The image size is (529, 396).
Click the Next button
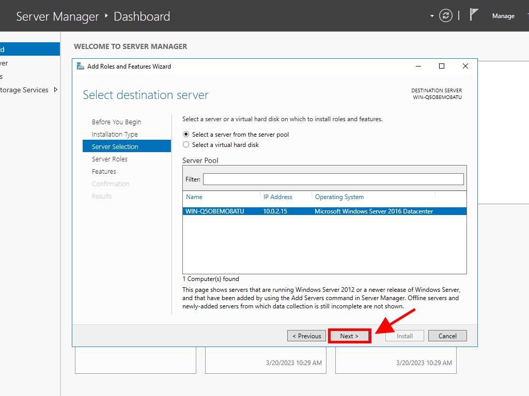[349, 336]
